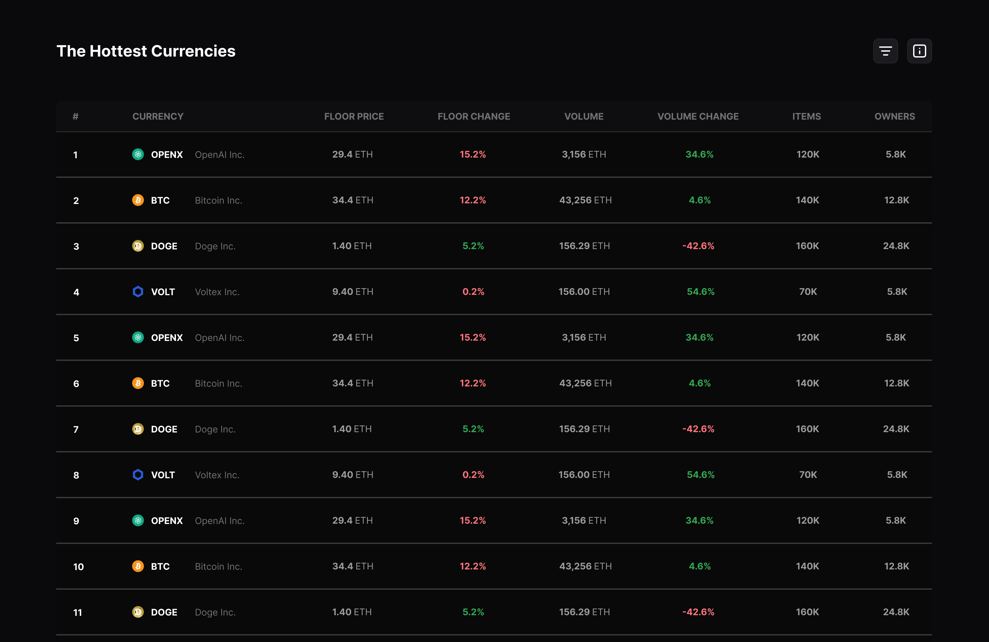The height and width of the screenshot is (642, 989).
Task: Click 156.29 ETH volume in row 3
Action: [585, 246]
